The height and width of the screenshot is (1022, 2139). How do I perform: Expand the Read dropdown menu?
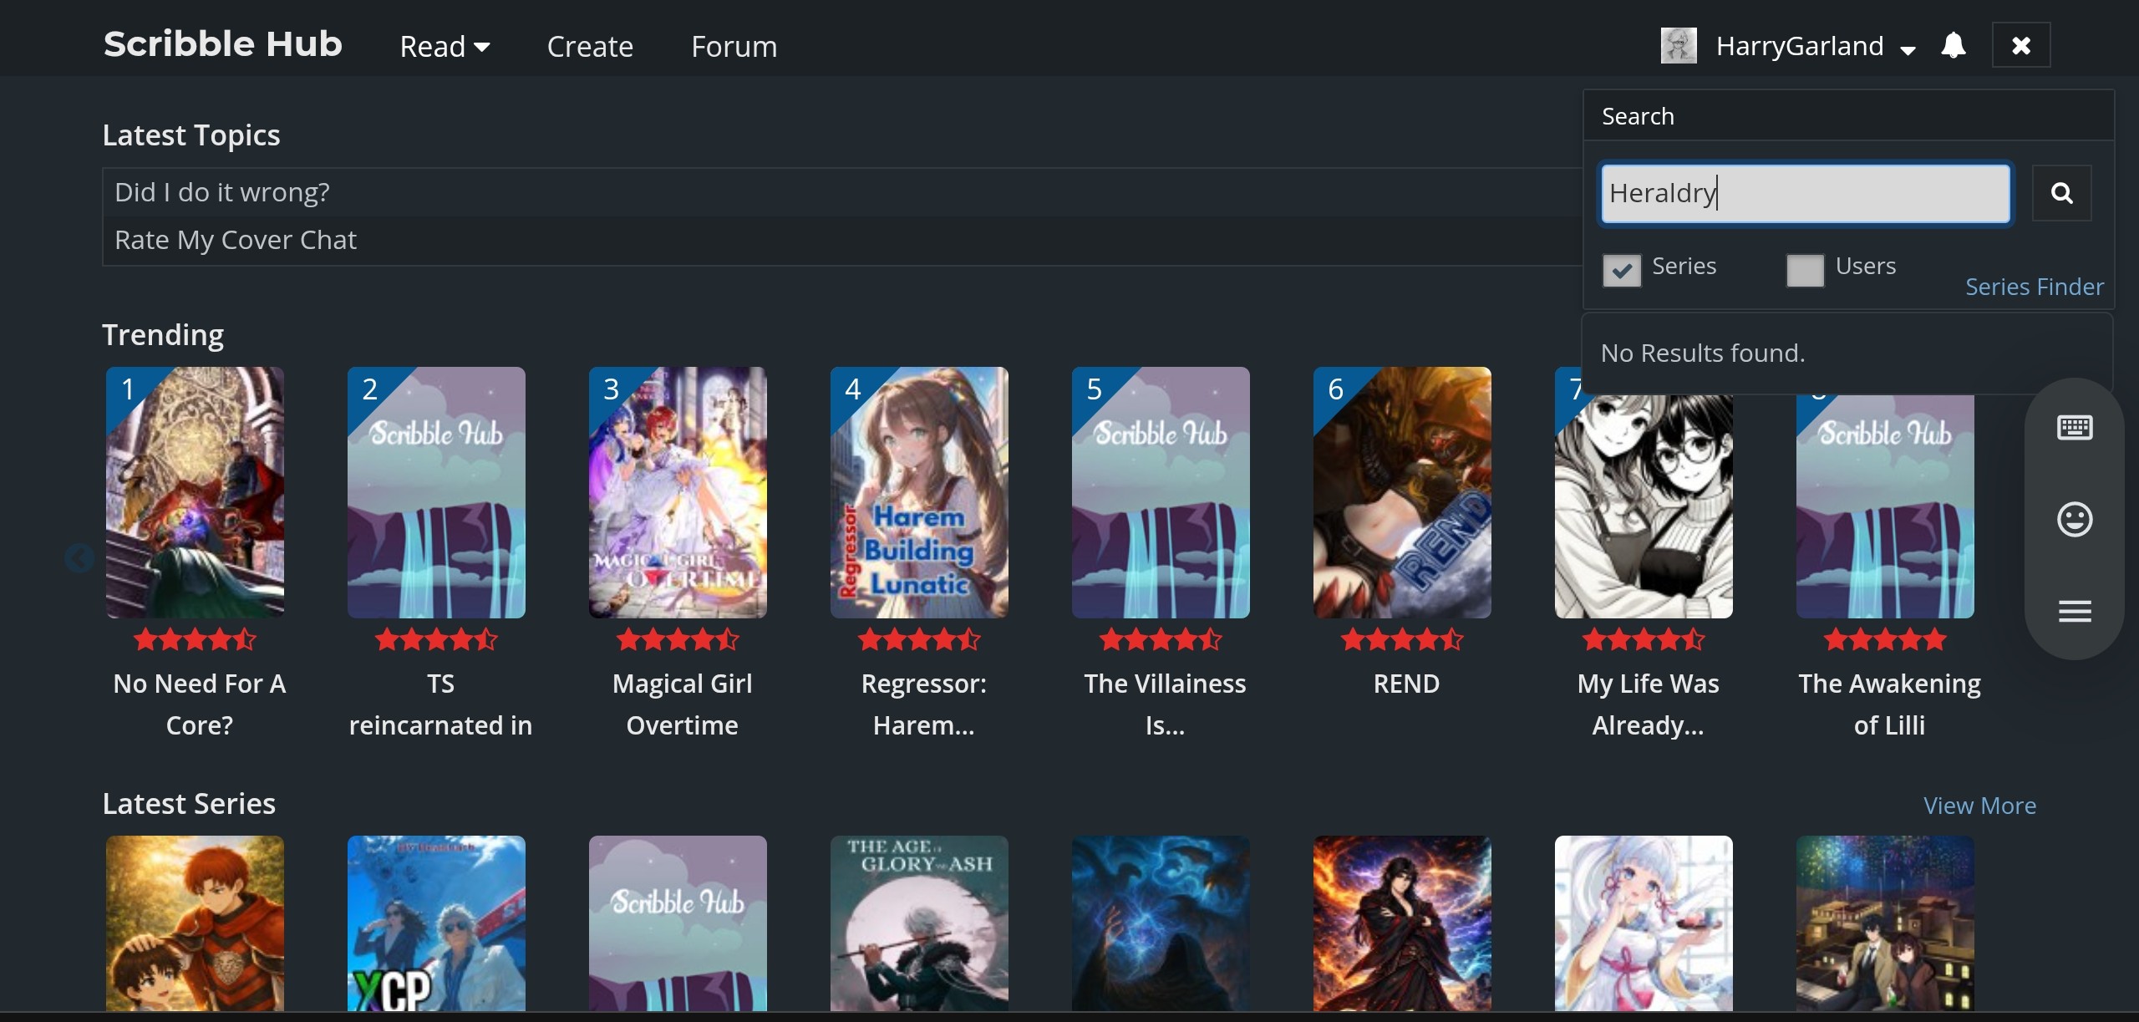[x=444, y=47]
